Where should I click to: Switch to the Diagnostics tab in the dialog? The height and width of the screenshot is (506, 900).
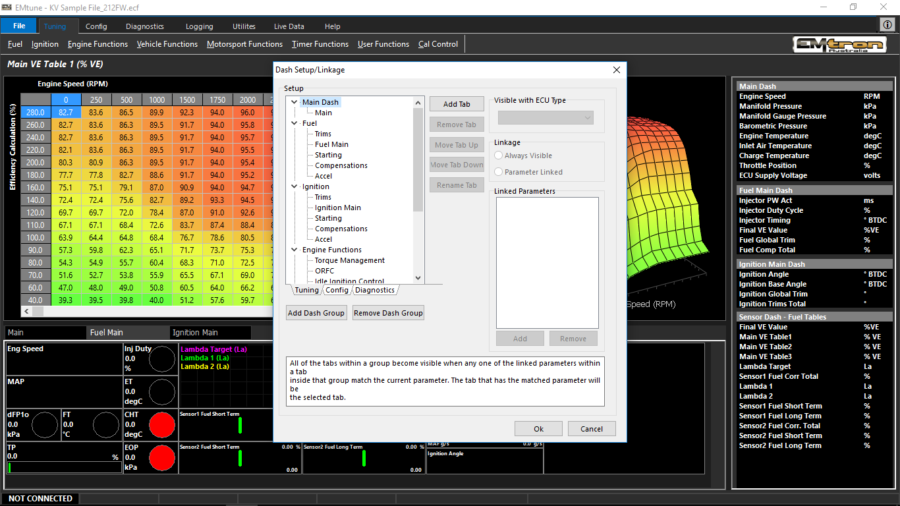(x=375, y=290)
